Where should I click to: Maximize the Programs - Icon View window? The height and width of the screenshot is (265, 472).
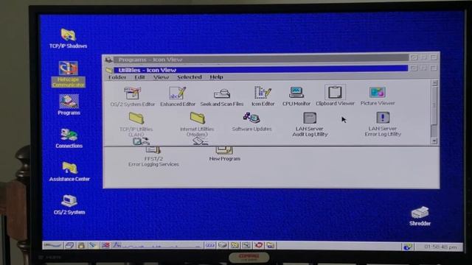click(x=434, y=57)
